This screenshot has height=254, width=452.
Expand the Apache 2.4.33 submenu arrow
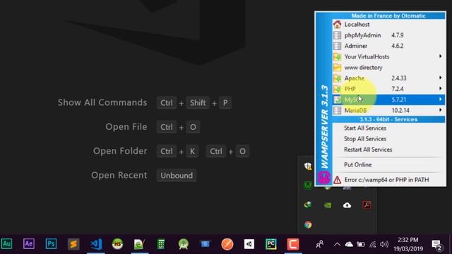441,78
